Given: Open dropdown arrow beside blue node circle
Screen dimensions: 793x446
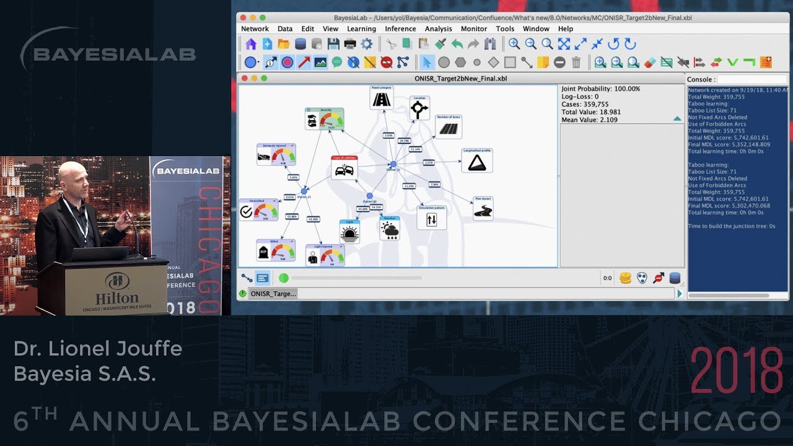Looking at the screenshot, I should tap(259, 63).
